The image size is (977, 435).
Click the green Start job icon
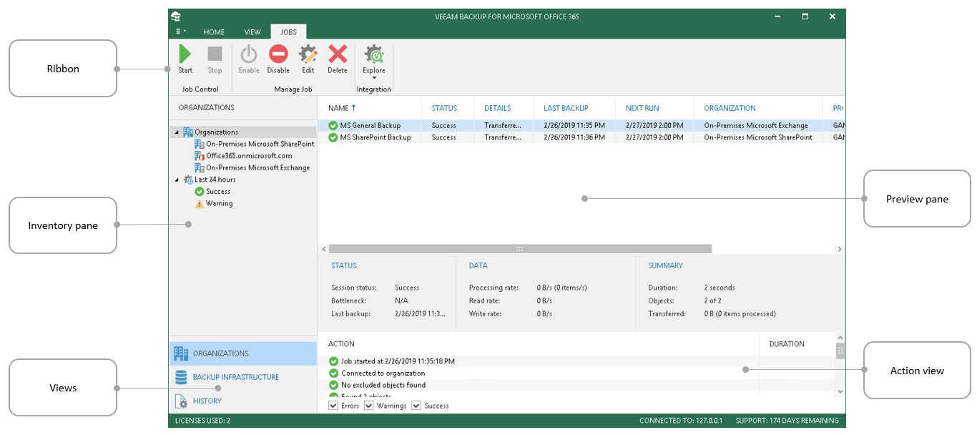(x=185, y=55)
